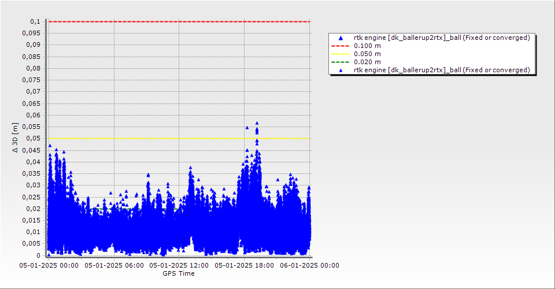Viewport: 555px width, 289px height.
Task: Click the "0,08" y-axis tick label
Action: [34, 68]
